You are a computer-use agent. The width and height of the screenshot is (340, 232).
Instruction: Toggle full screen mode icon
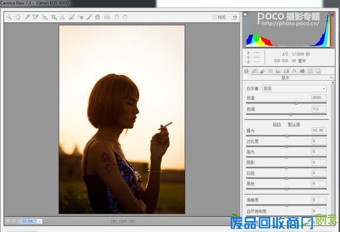234,17
